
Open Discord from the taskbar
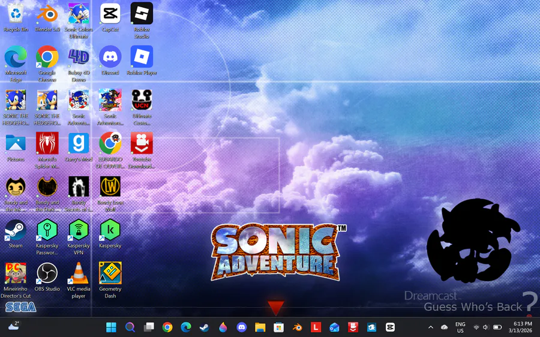[241, 327]
